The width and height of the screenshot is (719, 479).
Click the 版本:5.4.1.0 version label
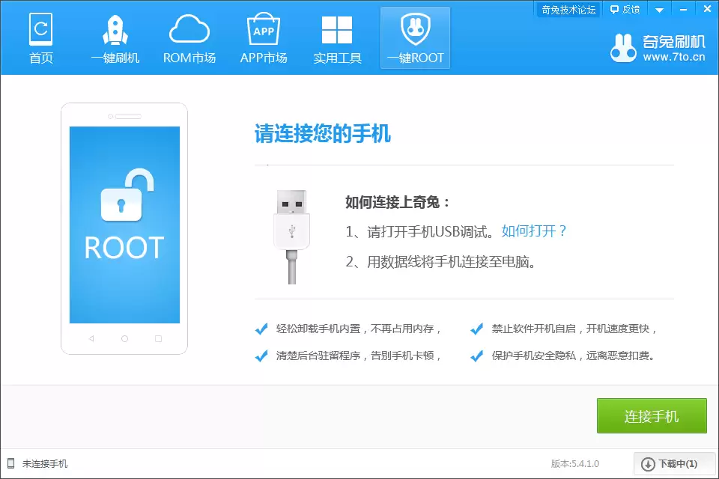[575, 463]
